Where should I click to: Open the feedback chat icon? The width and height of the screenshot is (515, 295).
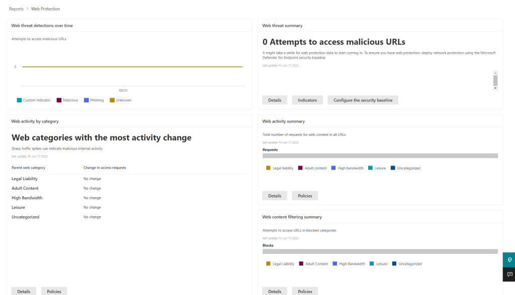click(x=509, y=274)
